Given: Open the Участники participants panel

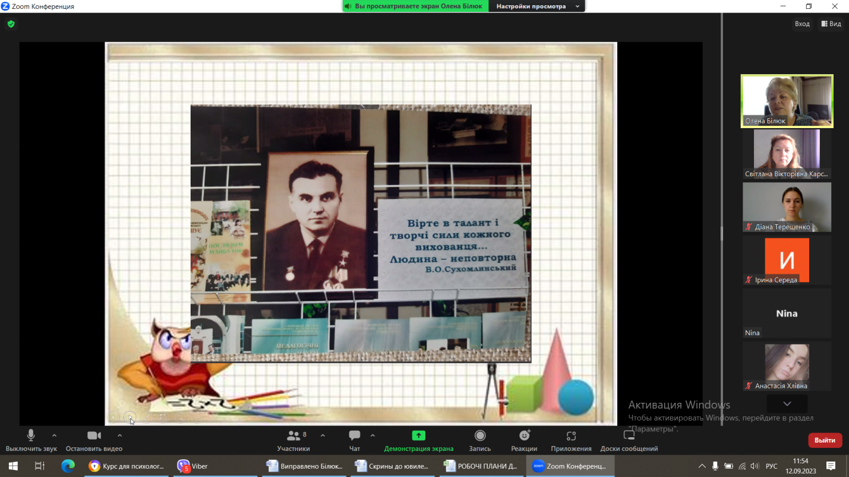Looking at the screenshot, I should [x=293, y=440].
